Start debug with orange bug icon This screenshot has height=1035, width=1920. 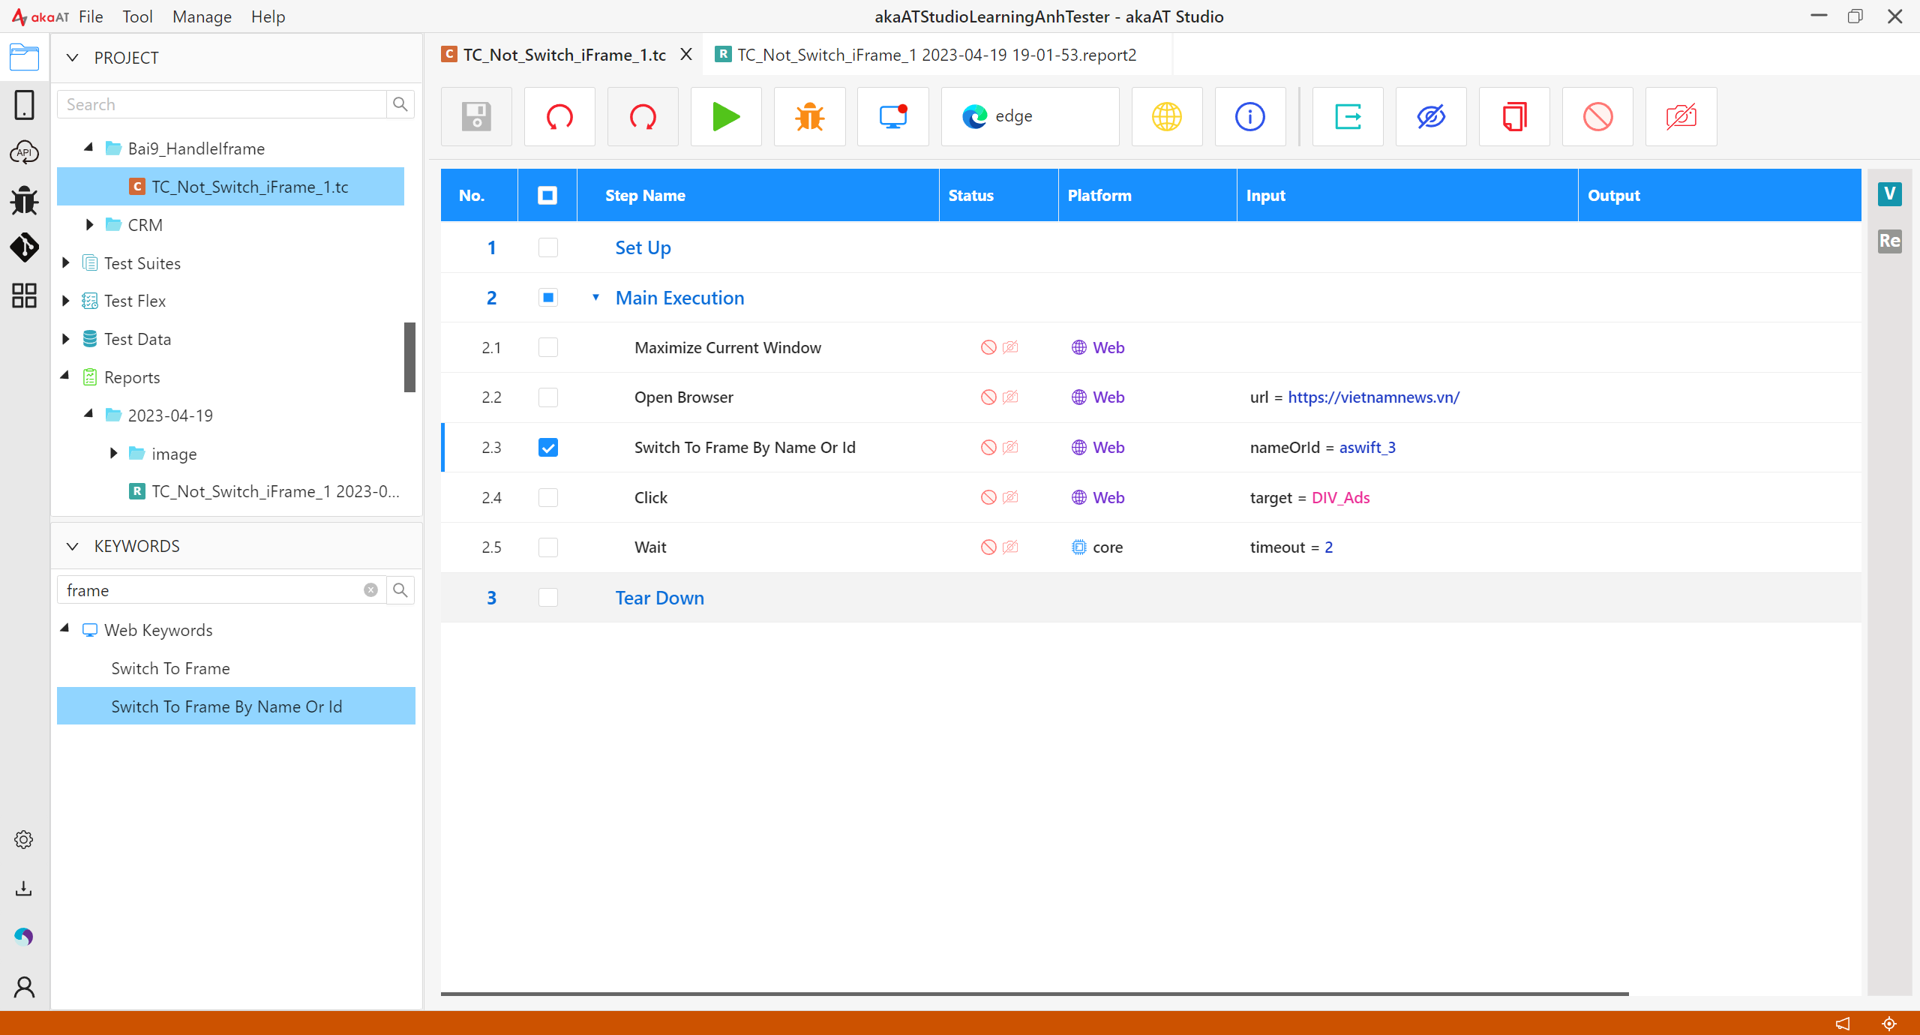tap(809, 116)
